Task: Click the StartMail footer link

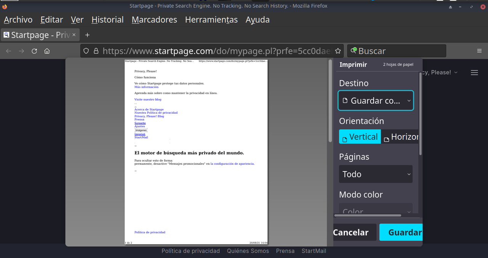Action: click(x=314, y=251)
